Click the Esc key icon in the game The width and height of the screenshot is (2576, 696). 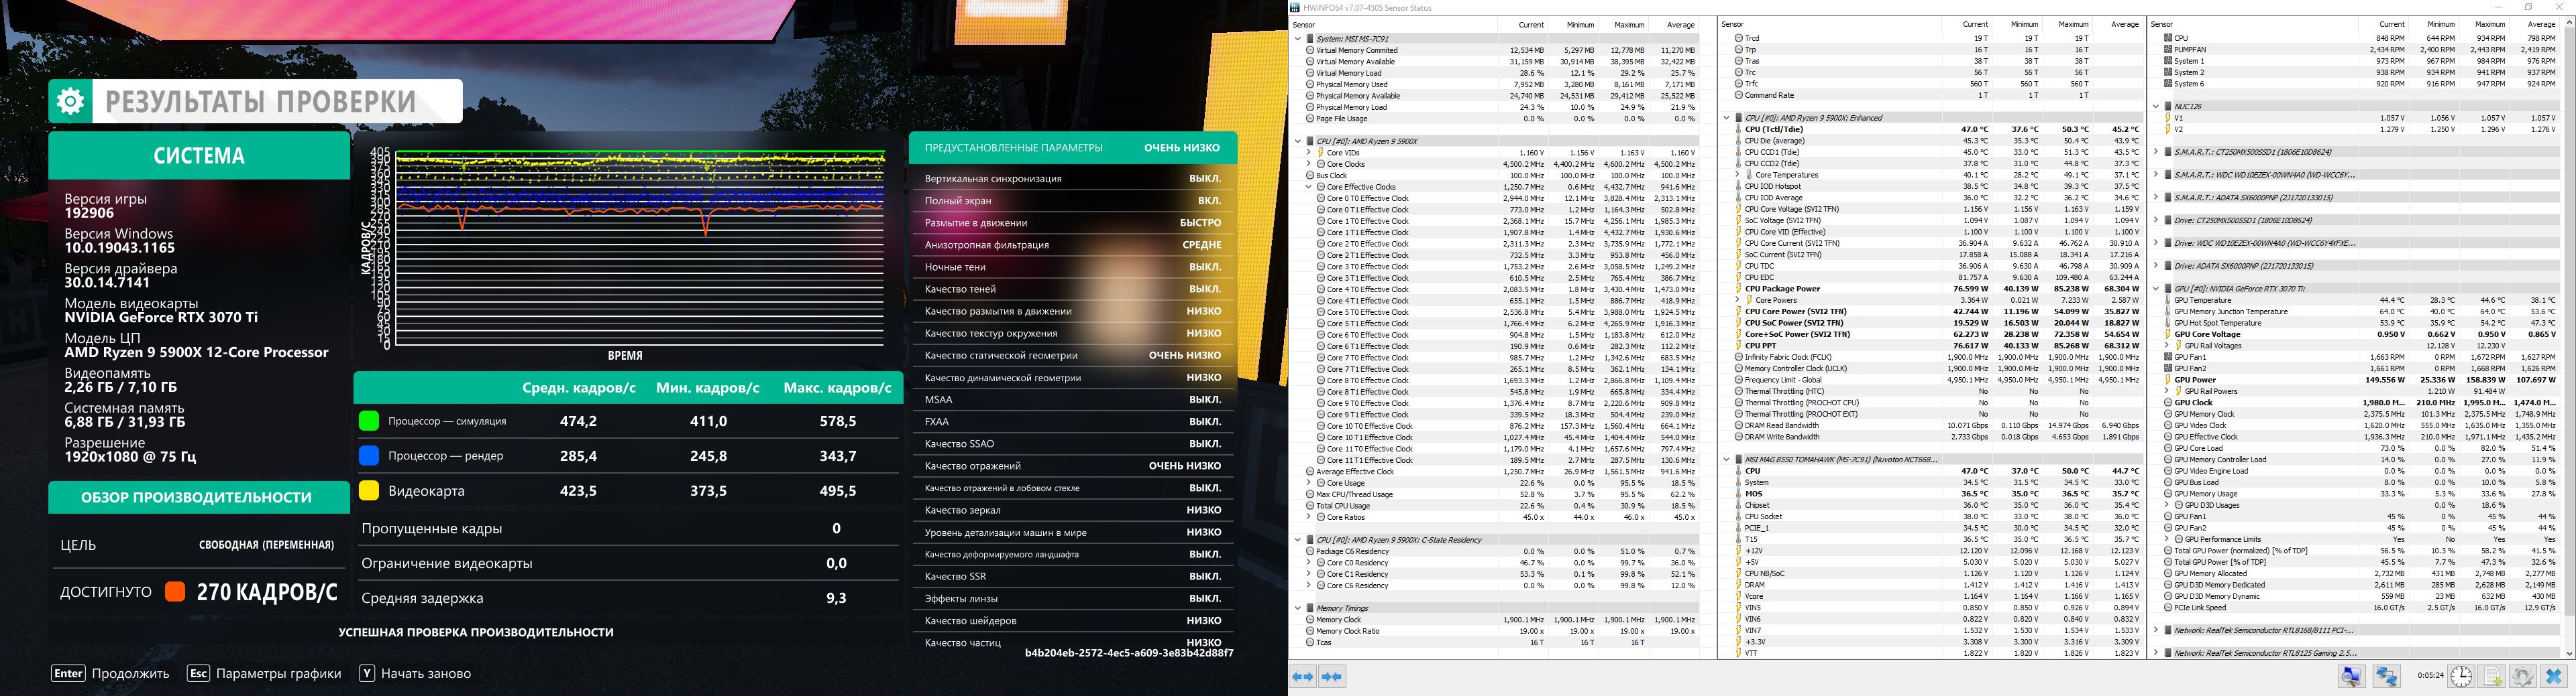[x=198, y=673]
